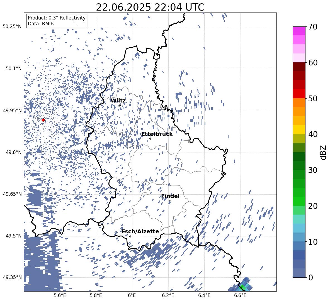Click the Product: 0.3° Reflectivity text
This screenshot has width=330, height=301.
click(57, 18)
